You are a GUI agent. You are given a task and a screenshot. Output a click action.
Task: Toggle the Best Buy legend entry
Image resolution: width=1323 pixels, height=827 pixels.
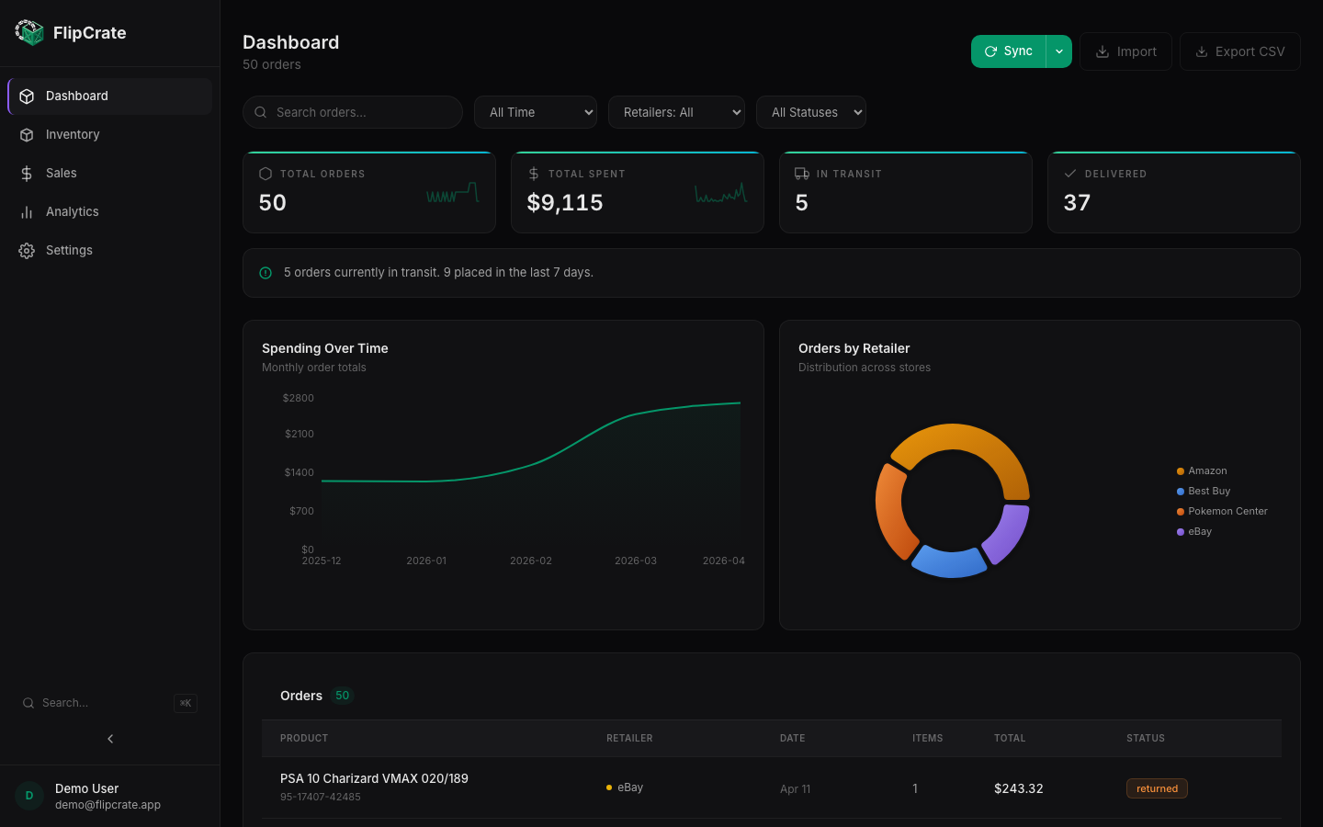point(1204,491)
